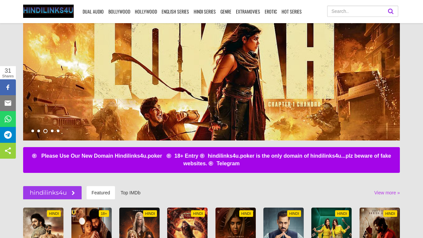Click the HINDILINKS4U site logo

coord(48,11)
